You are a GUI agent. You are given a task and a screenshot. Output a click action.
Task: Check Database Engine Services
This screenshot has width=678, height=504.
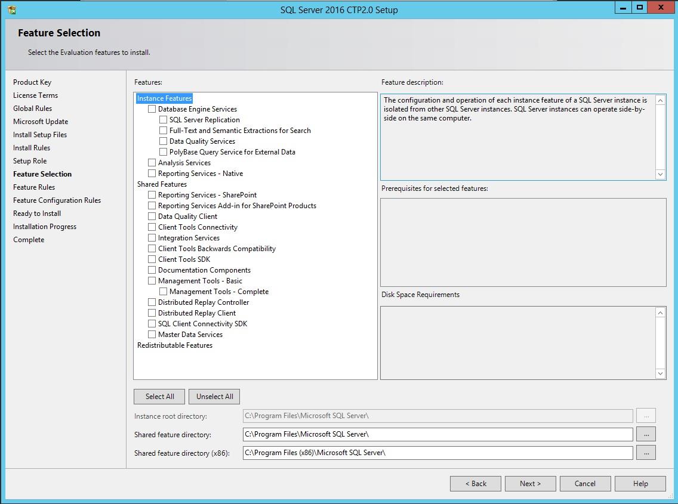(x=152, y=109)
